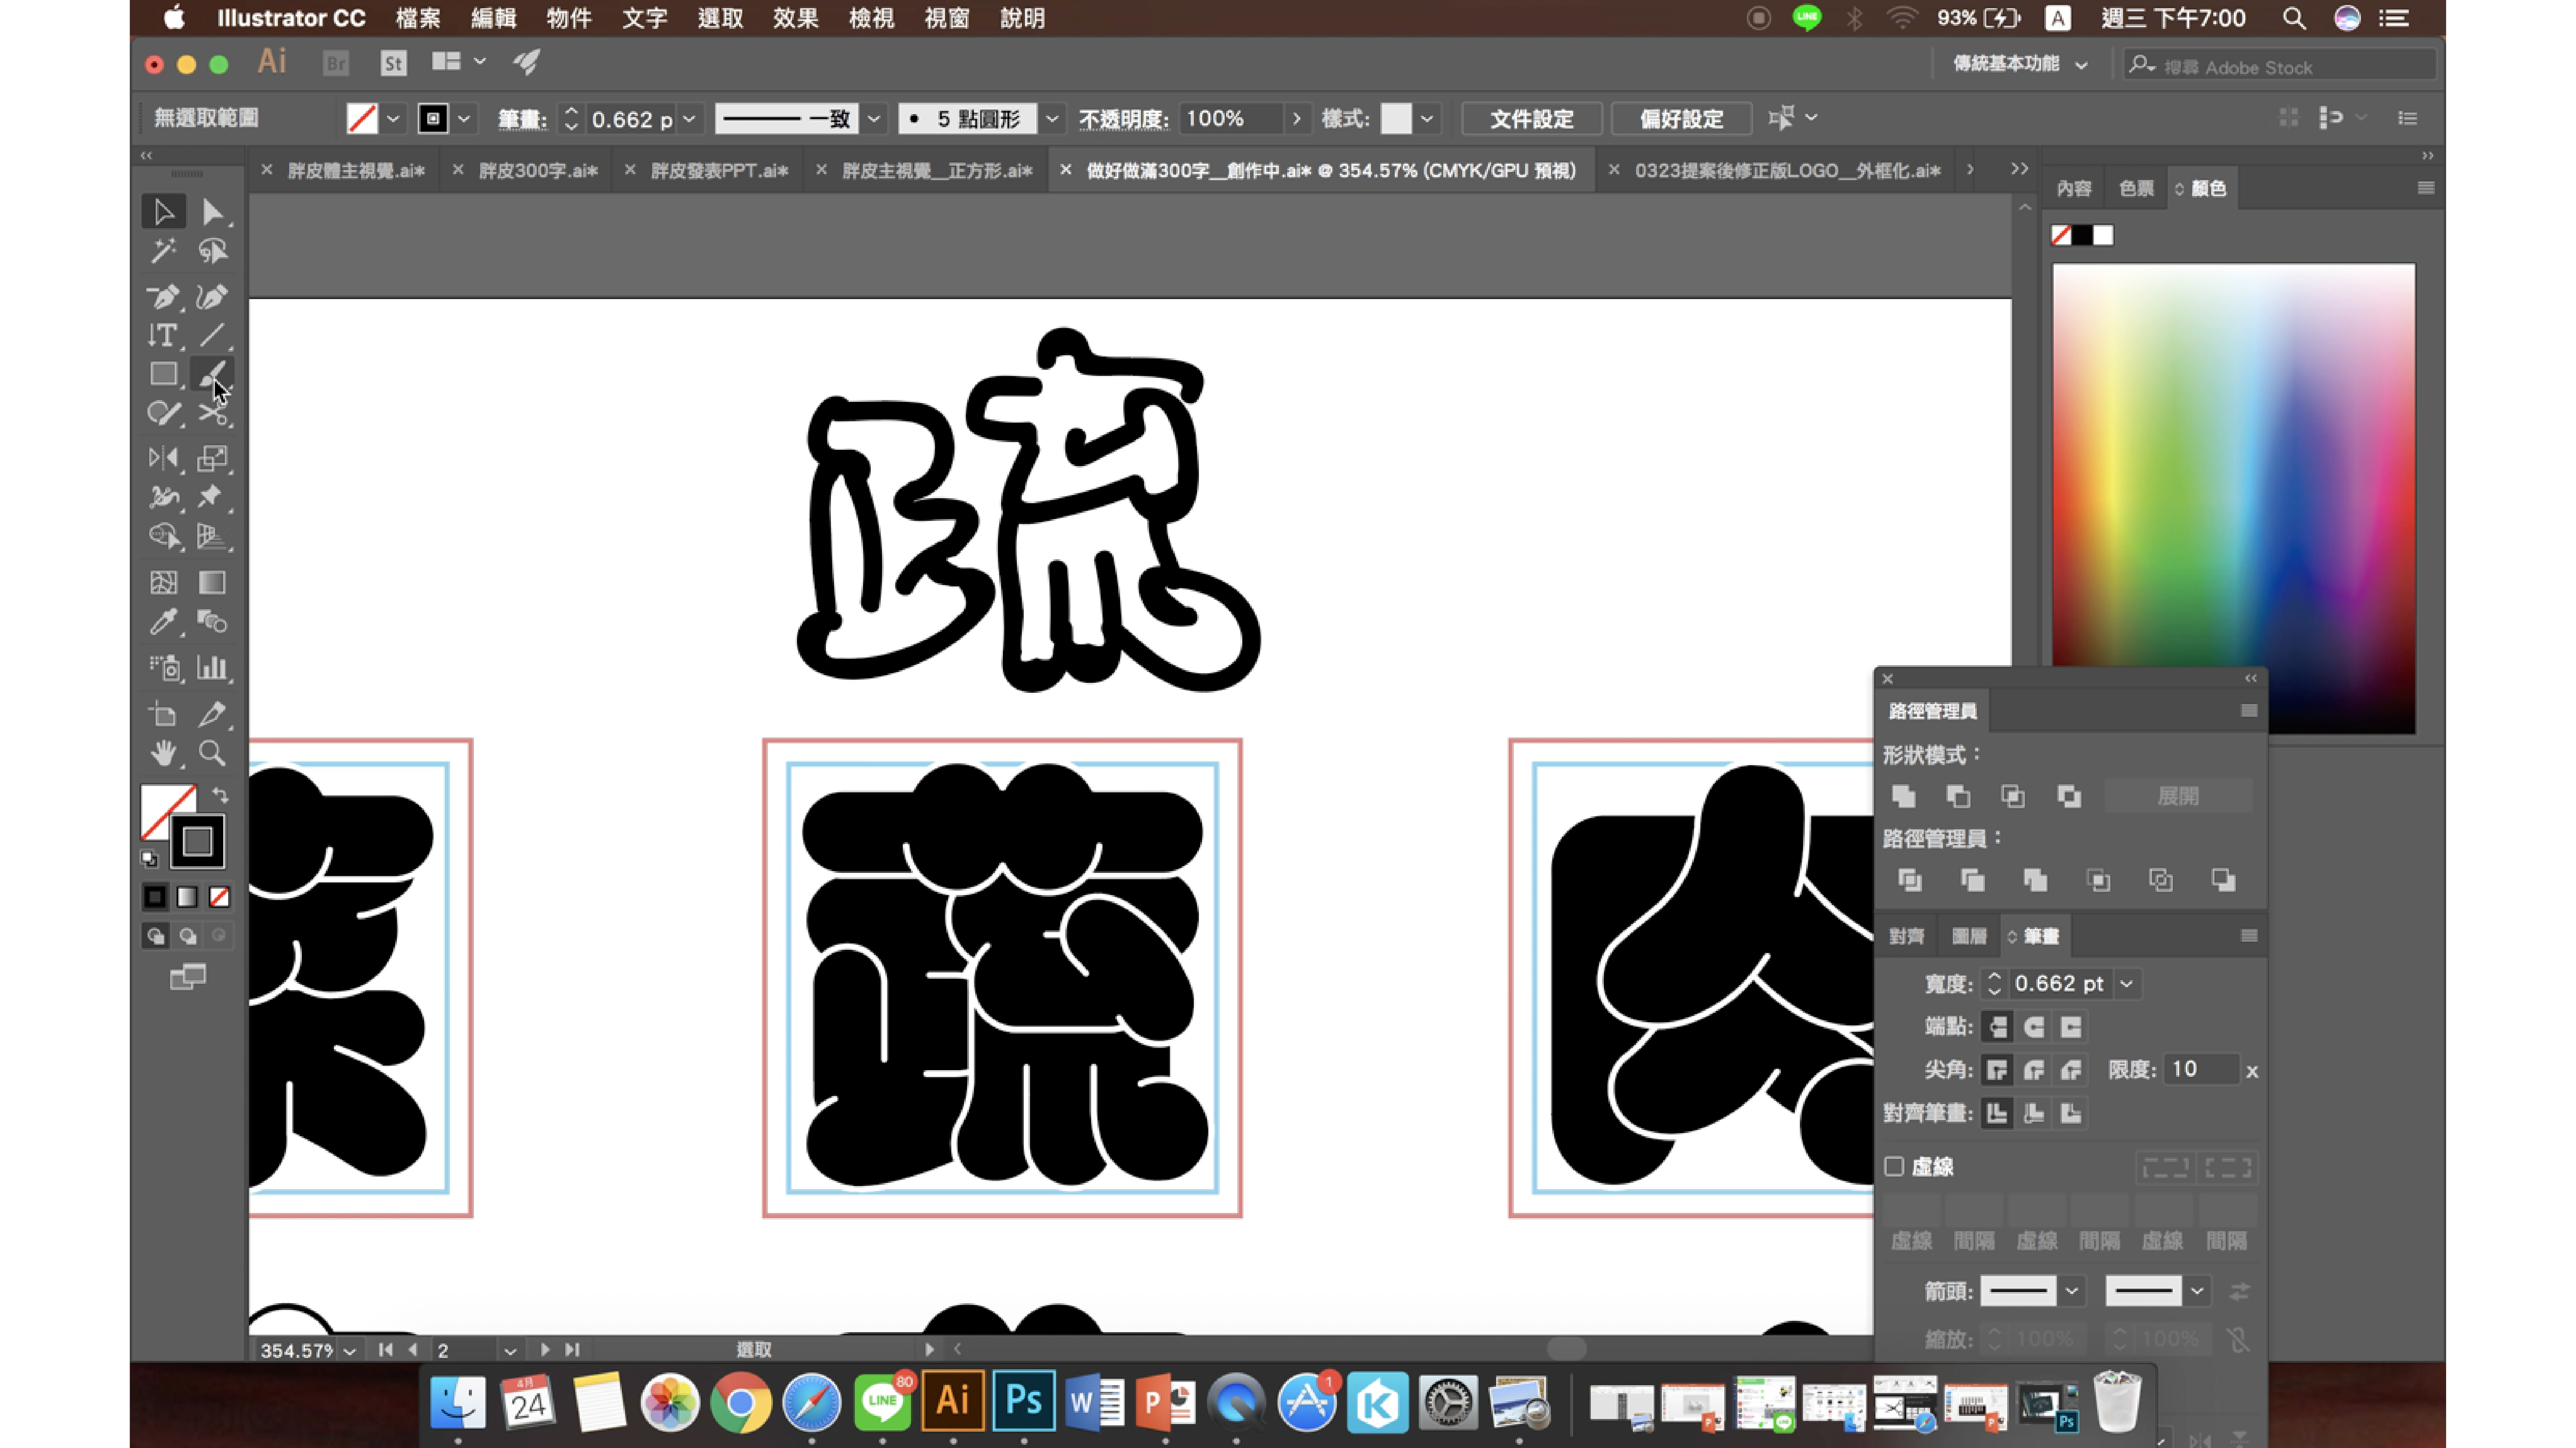
Task: Enable the dashed line checkbox
Action: click(1894, 1166)
